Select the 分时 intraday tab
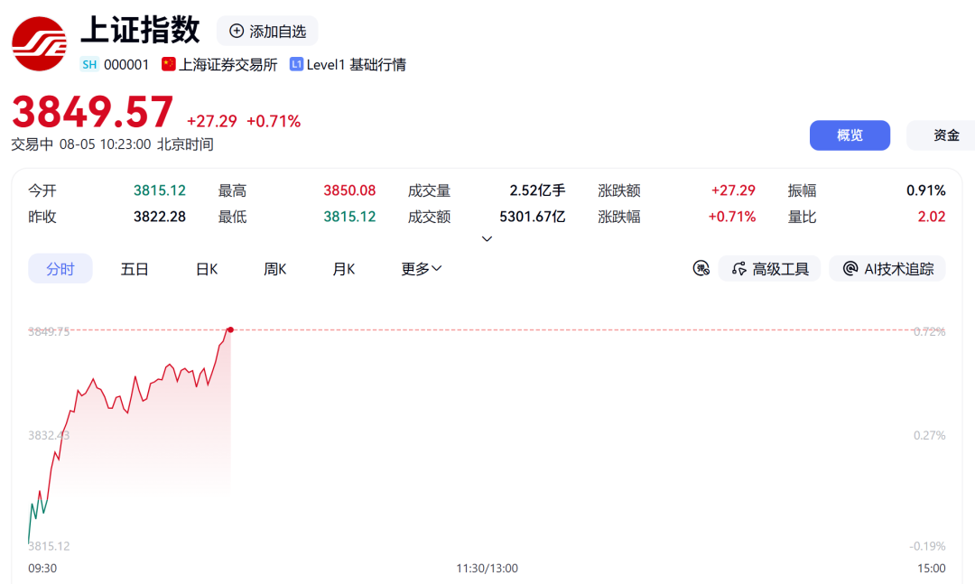 (x=60, y=269)
